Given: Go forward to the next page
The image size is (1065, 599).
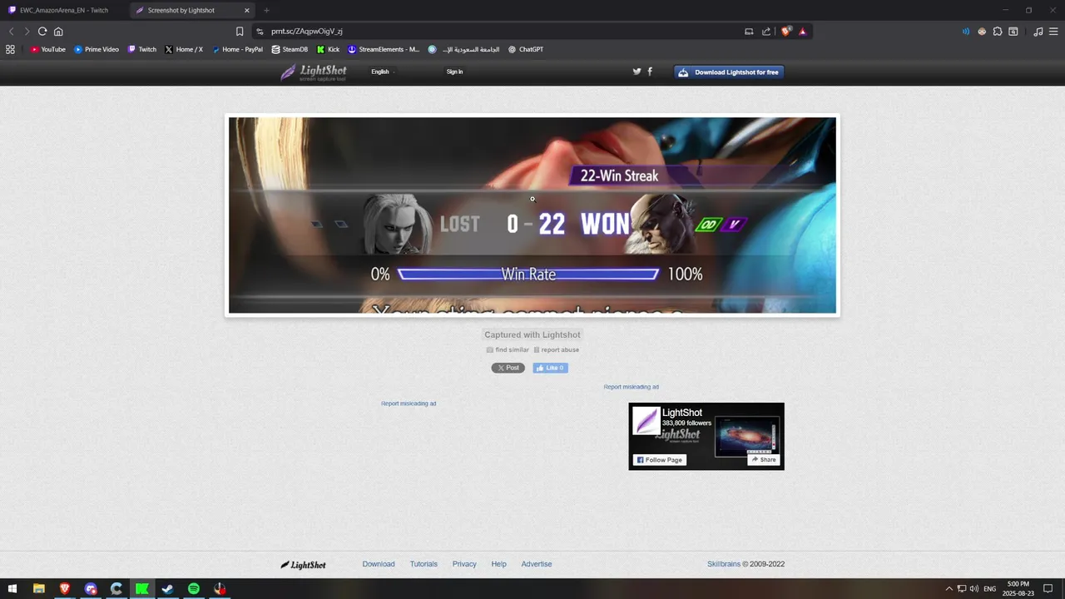Looking at the screenshot, I should pyautogui.click(x=27, y=32).
